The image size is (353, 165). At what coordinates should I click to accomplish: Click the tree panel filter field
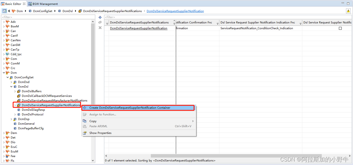click(x=48, y=17)
